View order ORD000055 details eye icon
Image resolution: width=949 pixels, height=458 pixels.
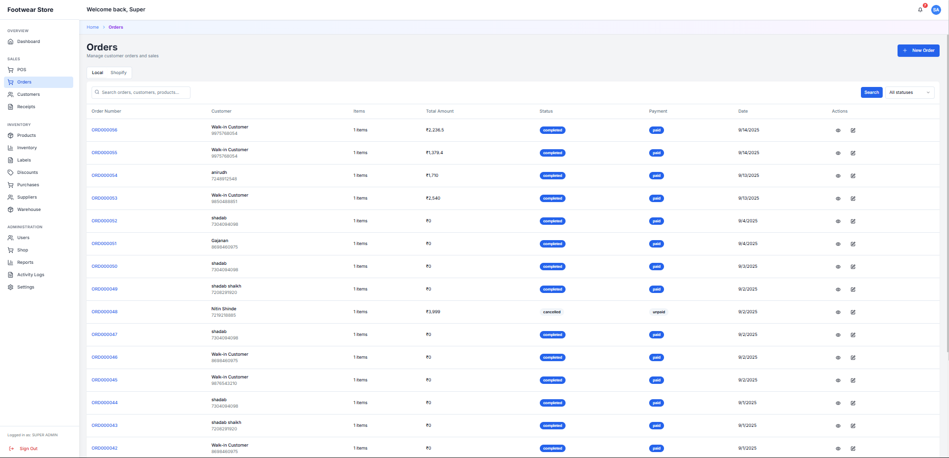[x=838, y=153]
